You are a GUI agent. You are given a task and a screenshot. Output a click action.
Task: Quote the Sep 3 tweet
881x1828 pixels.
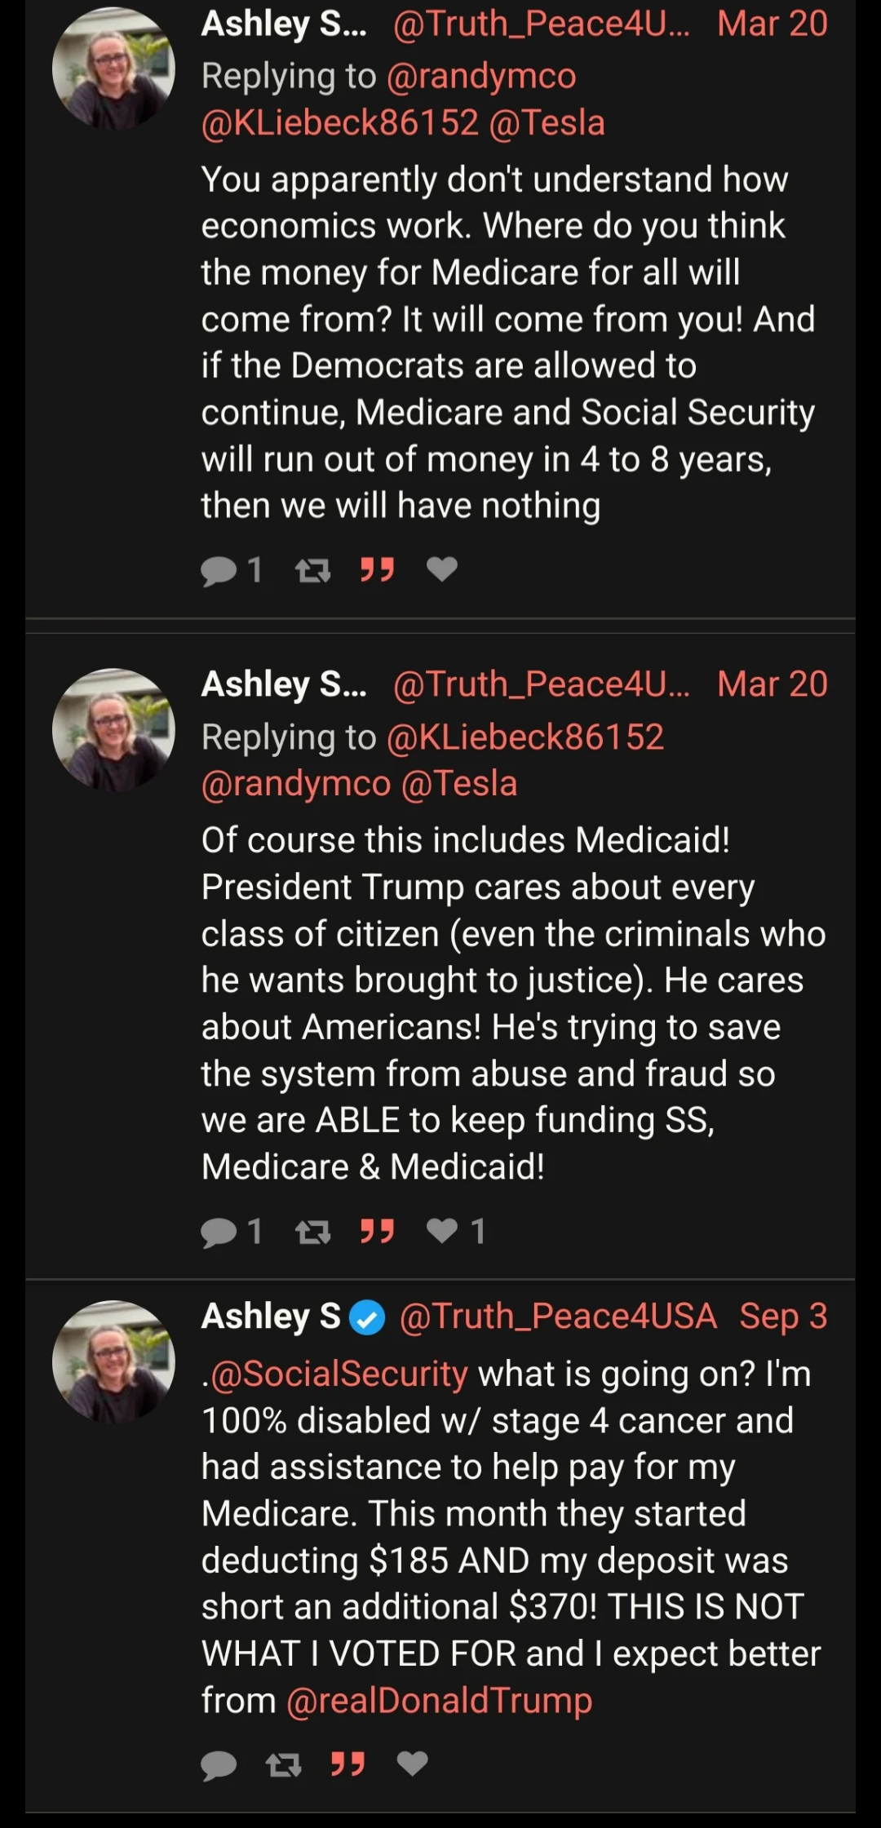pyautogui.click(x=348, y=1764)
